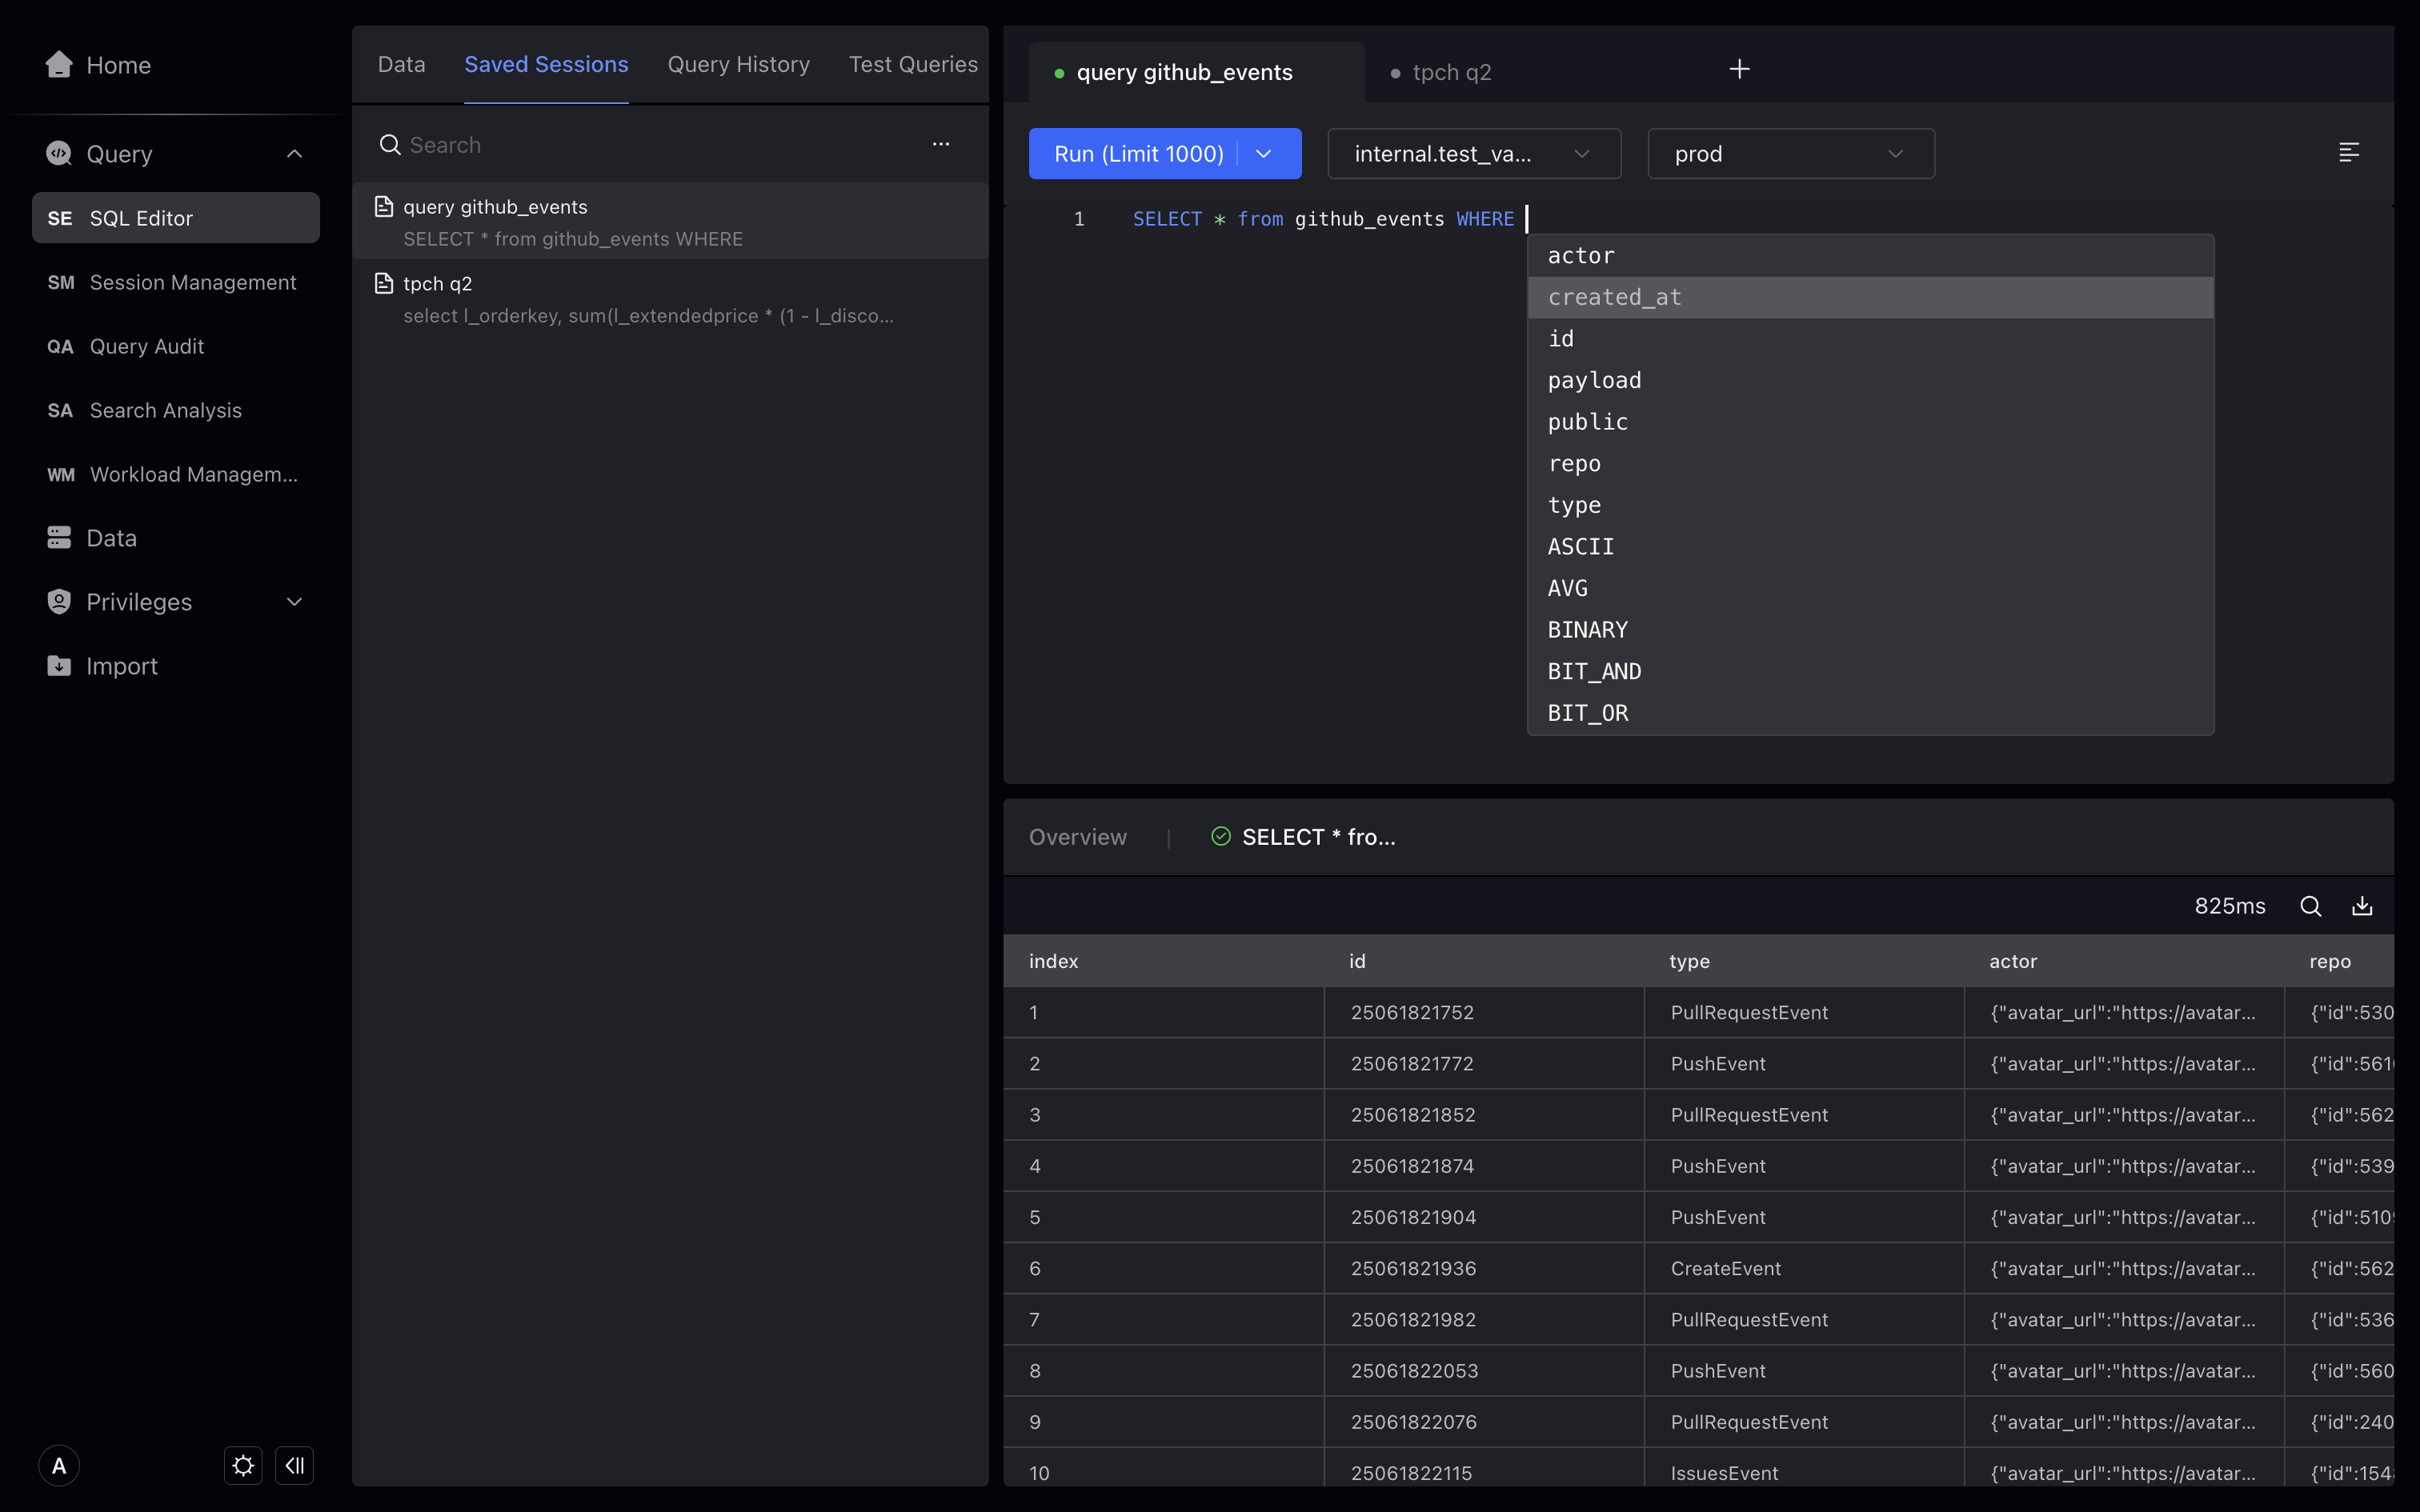
Task: Choose payload autocomplete suggestion
Action: [x=1870, y=381]
